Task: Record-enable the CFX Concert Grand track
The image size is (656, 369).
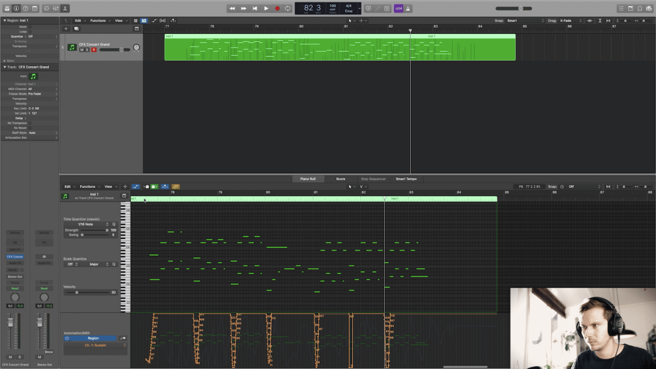Action: [x=93, y=49]
